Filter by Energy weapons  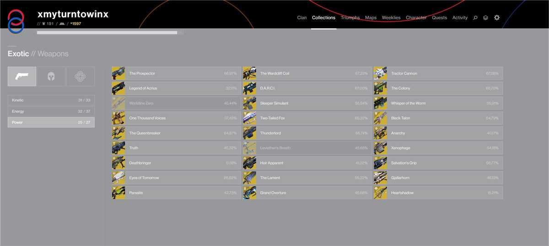coord(51,111)
